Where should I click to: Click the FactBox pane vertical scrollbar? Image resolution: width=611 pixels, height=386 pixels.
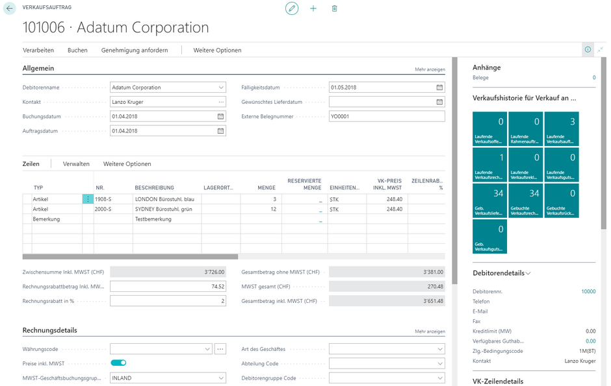604,143
